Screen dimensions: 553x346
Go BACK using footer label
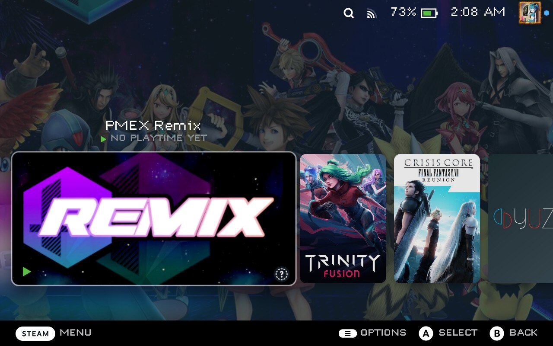point(524,333)
